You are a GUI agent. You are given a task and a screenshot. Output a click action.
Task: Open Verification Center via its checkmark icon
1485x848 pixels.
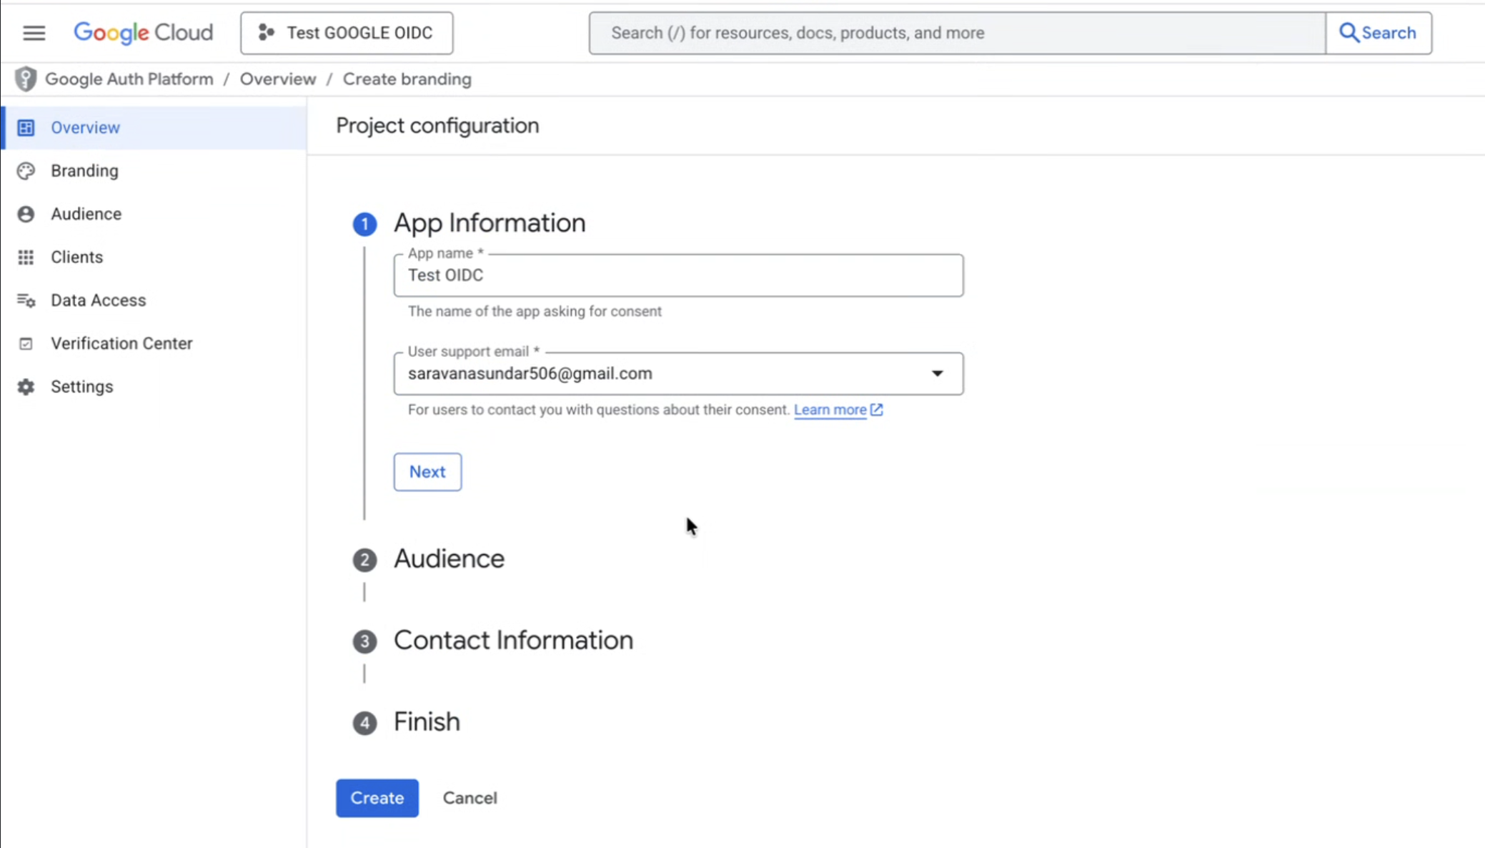point(26,343)
